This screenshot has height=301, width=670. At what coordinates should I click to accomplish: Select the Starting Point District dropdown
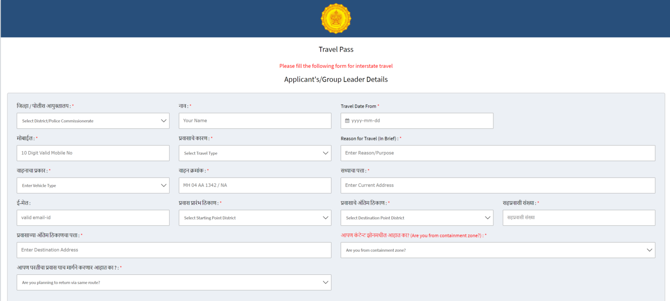click(x=255, y=218)
